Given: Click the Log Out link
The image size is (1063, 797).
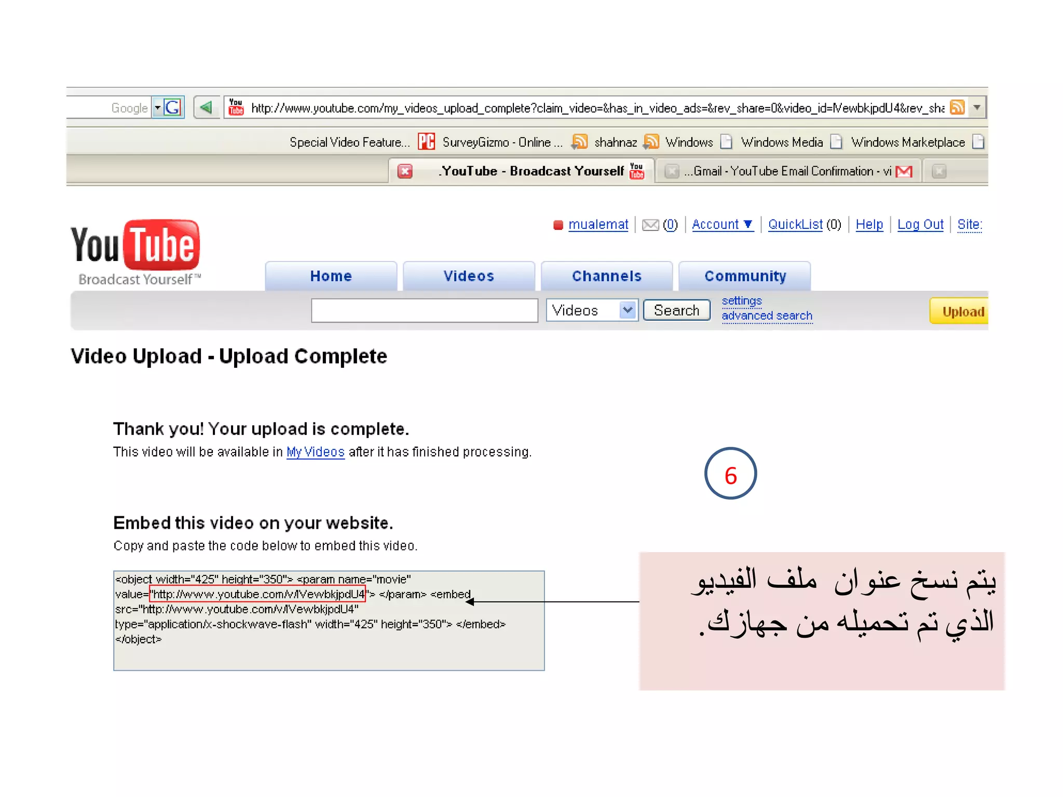Looking at the screenshot, I should click(x=920, y=224).
